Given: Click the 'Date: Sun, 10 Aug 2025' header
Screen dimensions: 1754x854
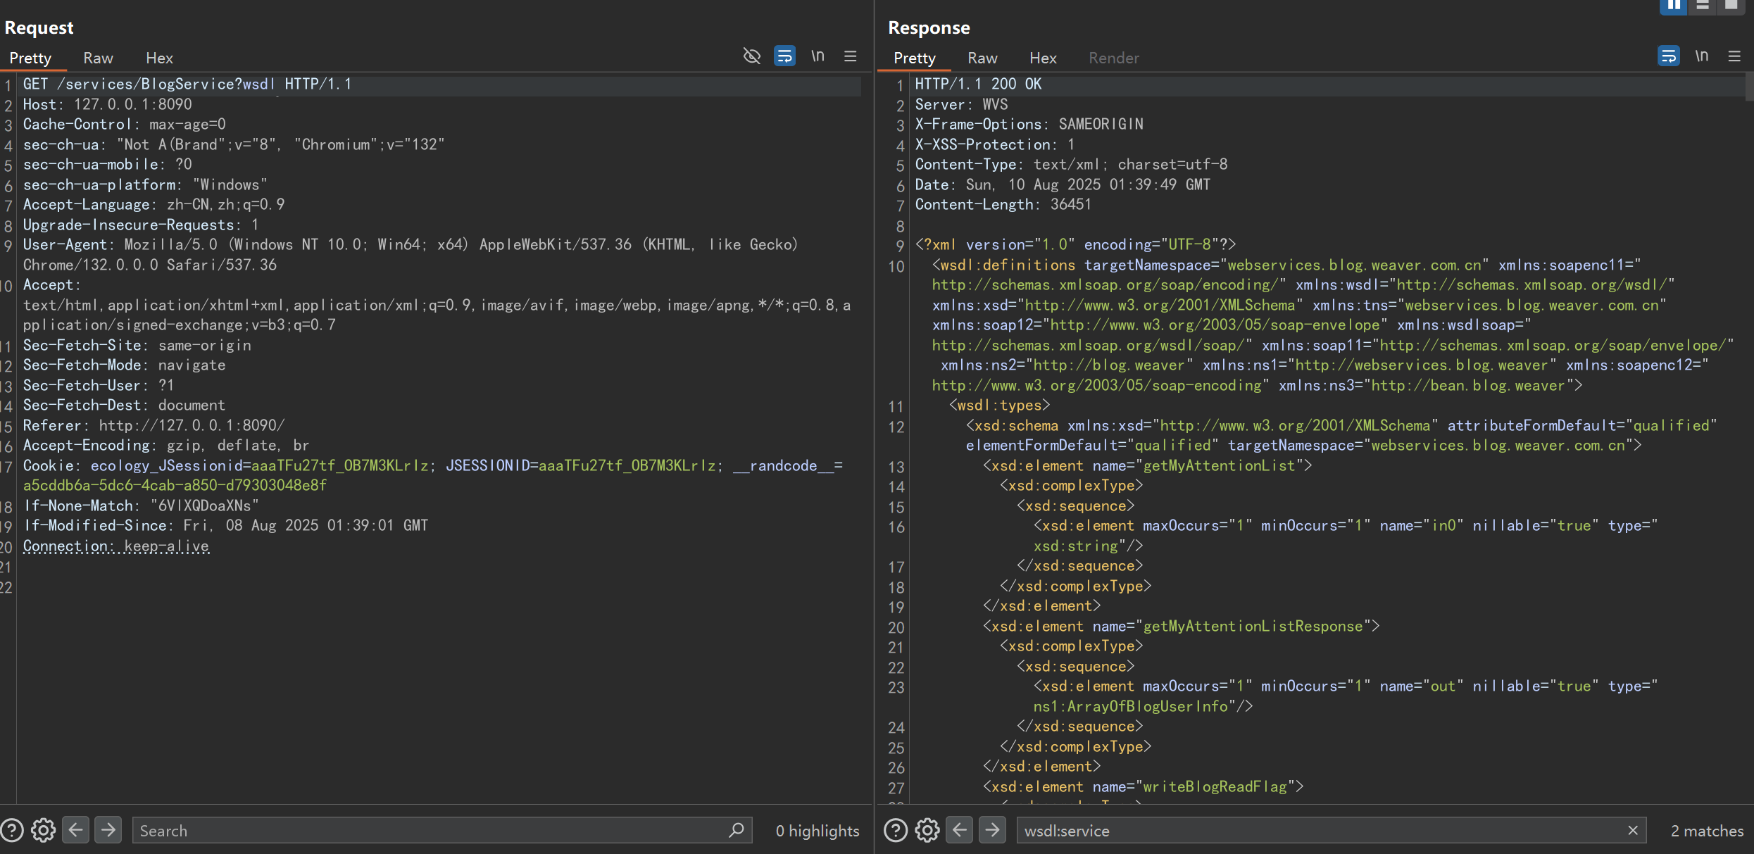Looking at the screenshot, I should 1063,184.
